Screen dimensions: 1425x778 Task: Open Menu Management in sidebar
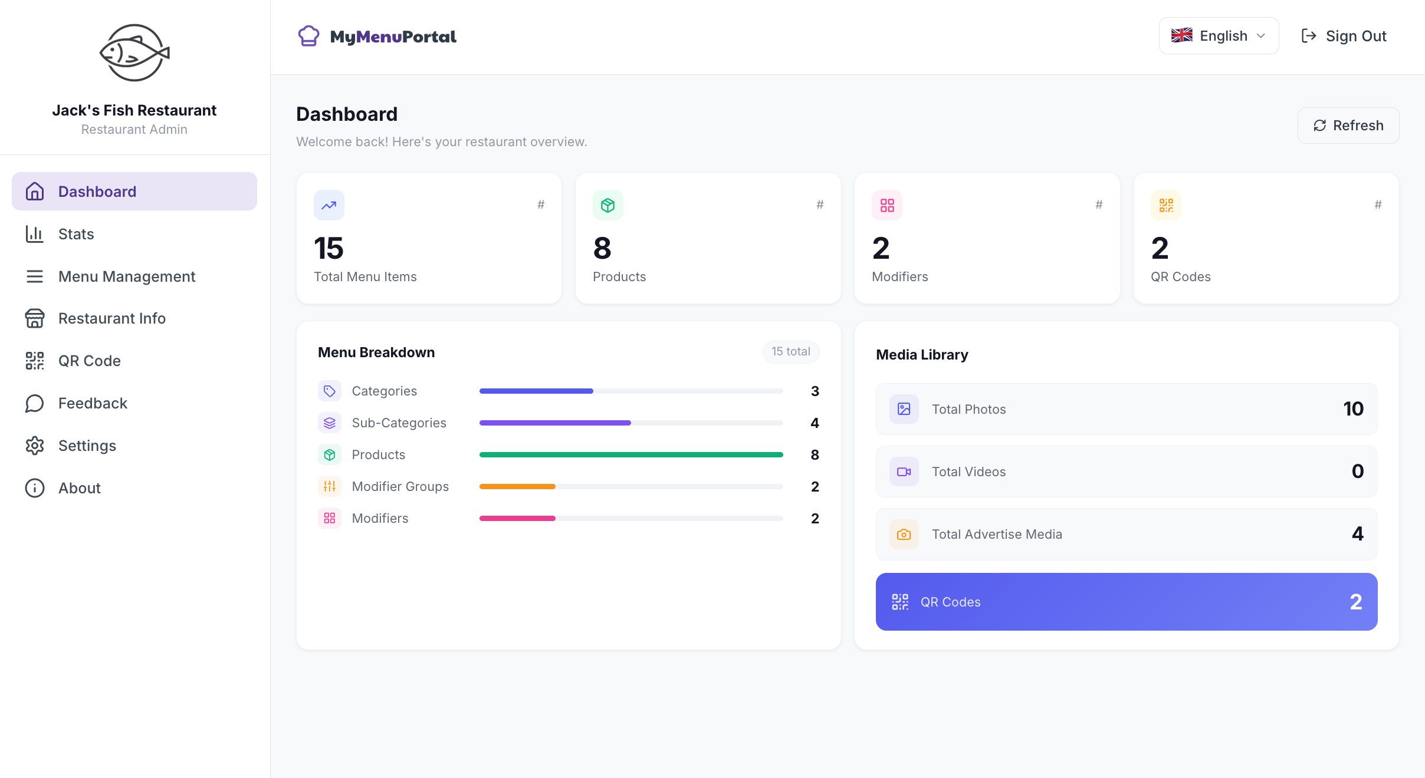coord(134,276)
